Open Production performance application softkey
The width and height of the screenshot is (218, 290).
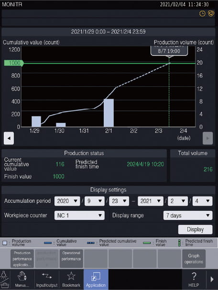click(x=22, y=259)
